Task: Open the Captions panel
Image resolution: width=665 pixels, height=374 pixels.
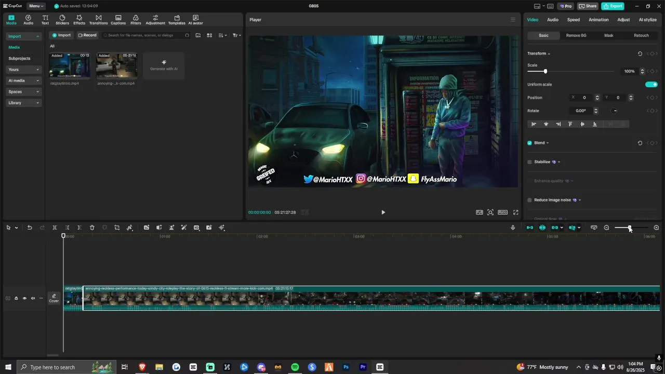Action: pos(118,20)
